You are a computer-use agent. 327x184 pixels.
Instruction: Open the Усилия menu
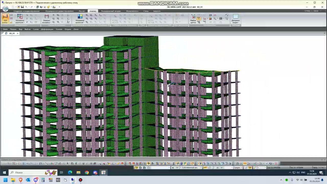point(59,29)
